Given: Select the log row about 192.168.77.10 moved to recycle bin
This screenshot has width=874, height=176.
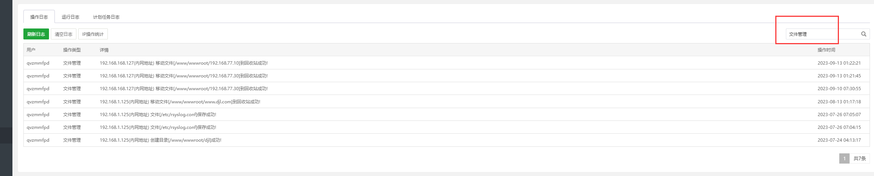Looking at the screenshot, I should click(x=447, y=63).
